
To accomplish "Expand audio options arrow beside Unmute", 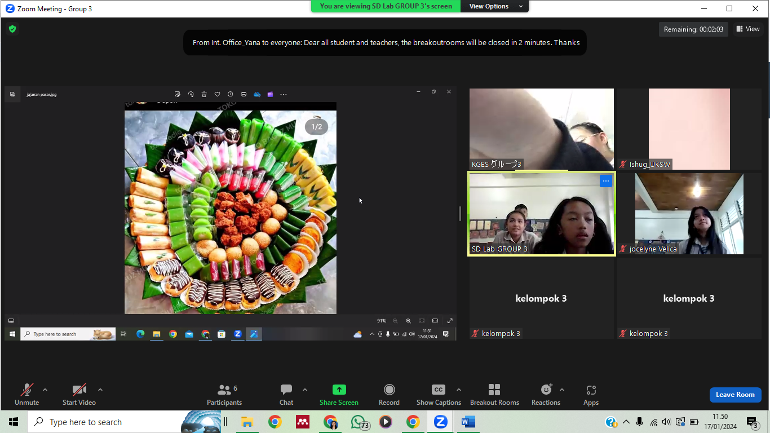I will pos(45,390).
